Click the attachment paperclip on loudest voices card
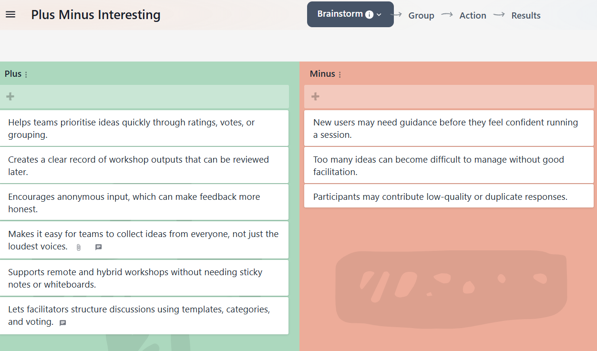This screenshot has height=351, width=597. pyautogui.click(x=79, y=248)
